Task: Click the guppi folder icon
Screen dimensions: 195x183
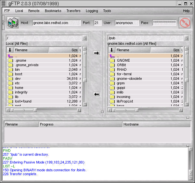Action: (112, 88)
